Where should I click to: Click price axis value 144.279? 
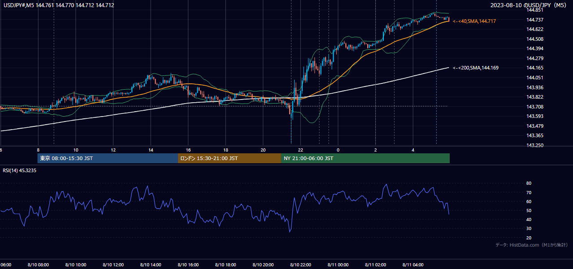pos(534,58)
